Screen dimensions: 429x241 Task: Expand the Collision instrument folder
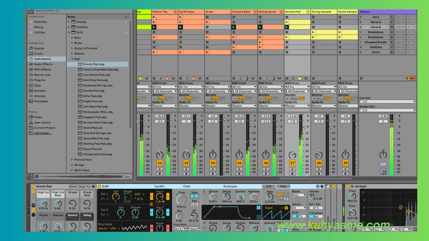click(69, 27)
